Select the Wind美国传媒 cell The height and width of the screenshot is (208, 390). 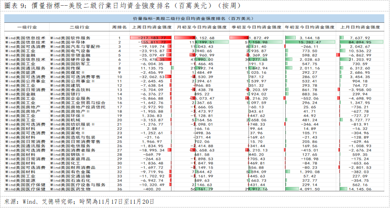65,68
